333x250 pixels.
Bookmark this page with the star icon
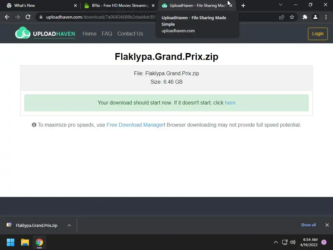point(292,17)
